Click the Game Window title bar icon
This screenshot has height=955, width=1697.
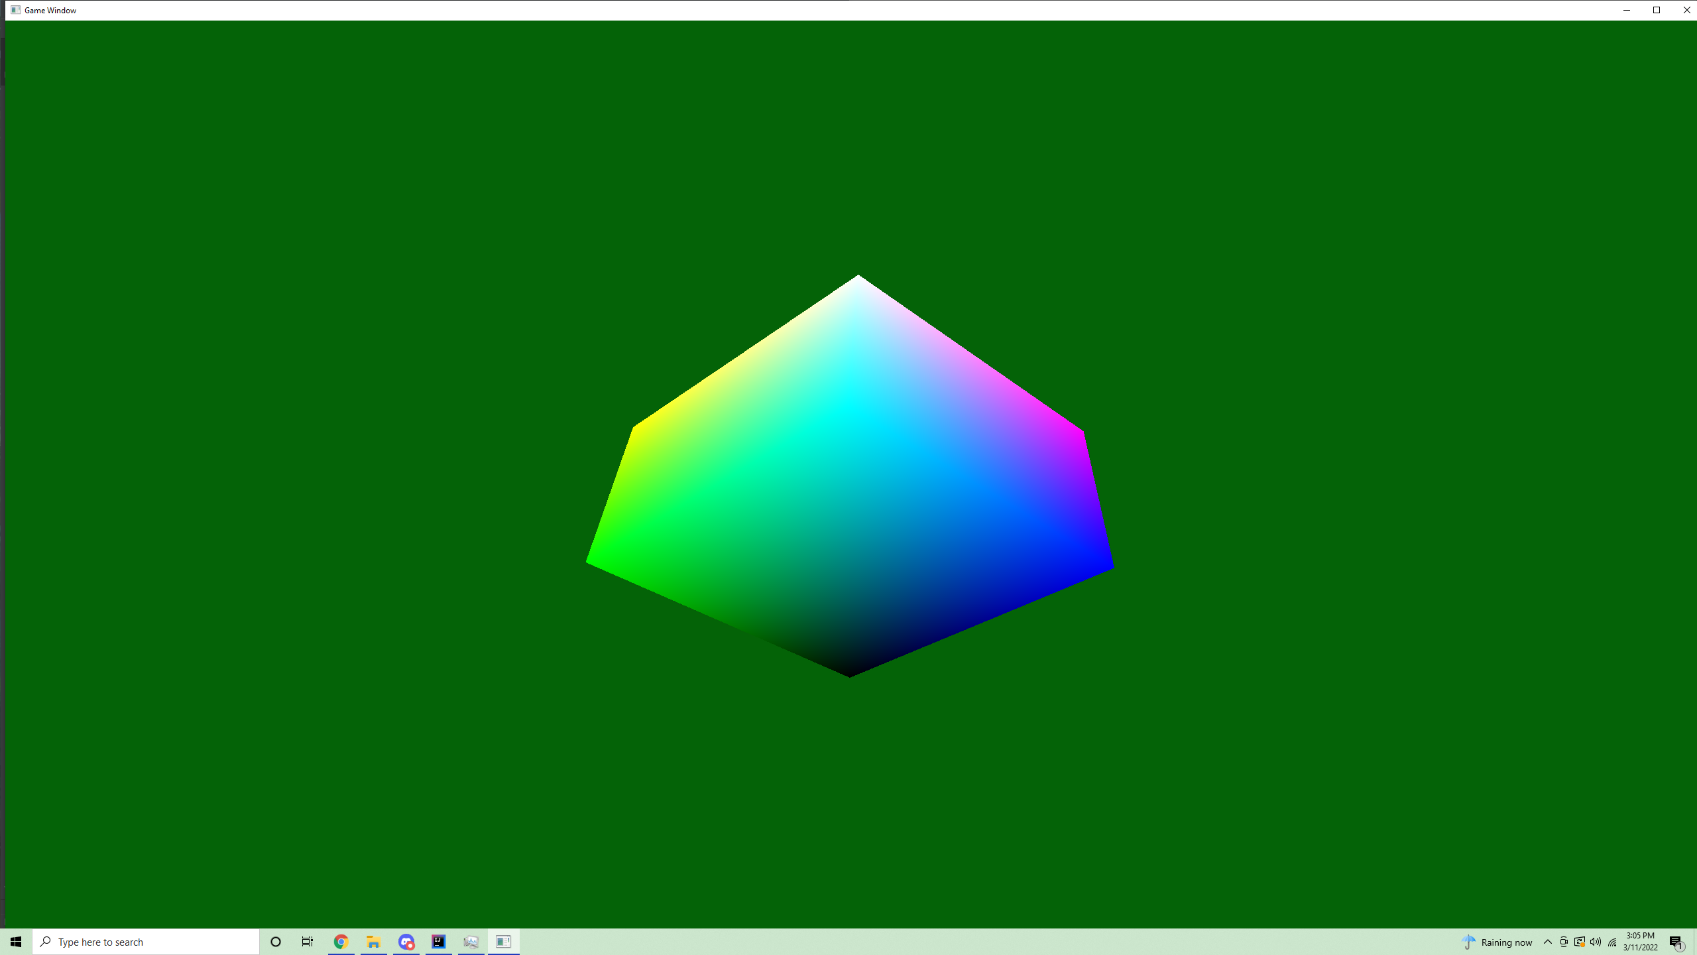pos(15,10)
